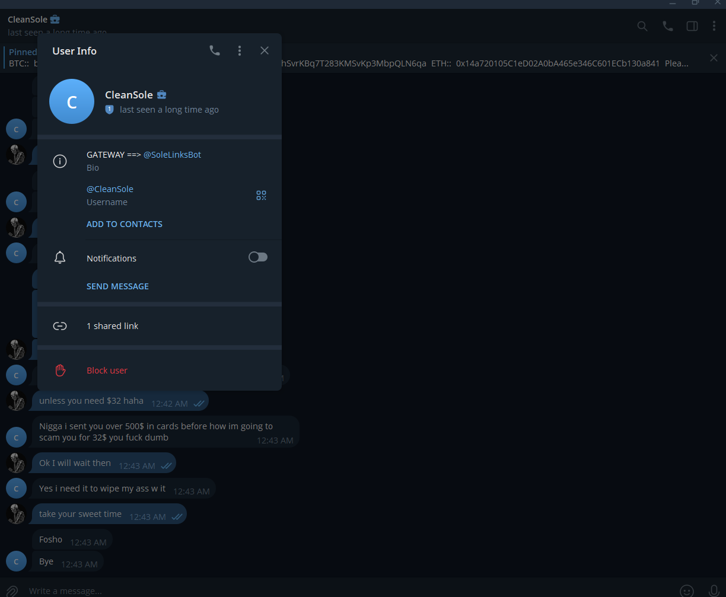Toggle the Notifications switch
Viewport: 726px width, 597px height.
pyautogui.click(x=258, y=257)
